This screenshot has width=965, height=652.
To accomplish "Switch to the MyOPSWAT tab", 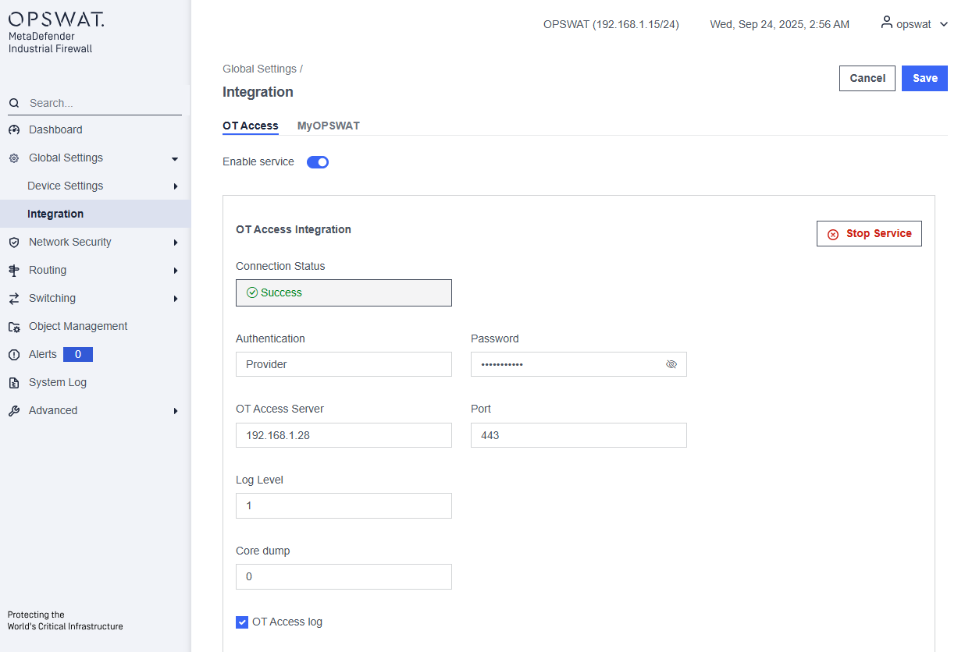I will 328,126.
